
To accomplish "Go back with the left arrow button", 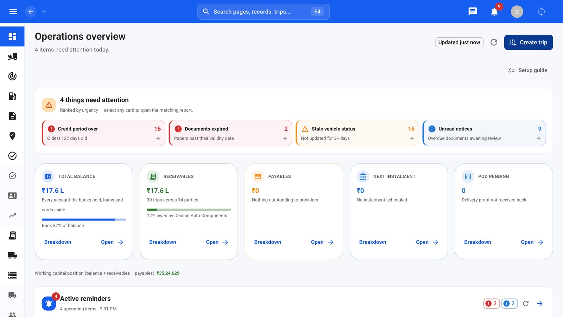I will 31,12.
